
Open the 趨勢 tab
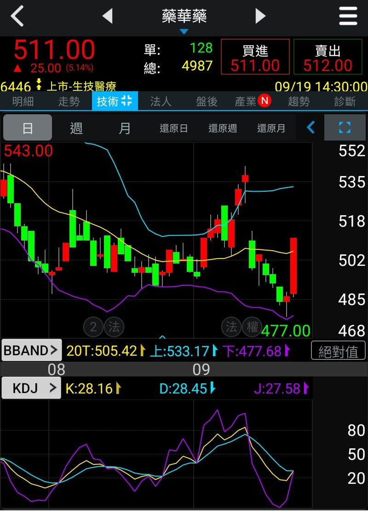299,101
